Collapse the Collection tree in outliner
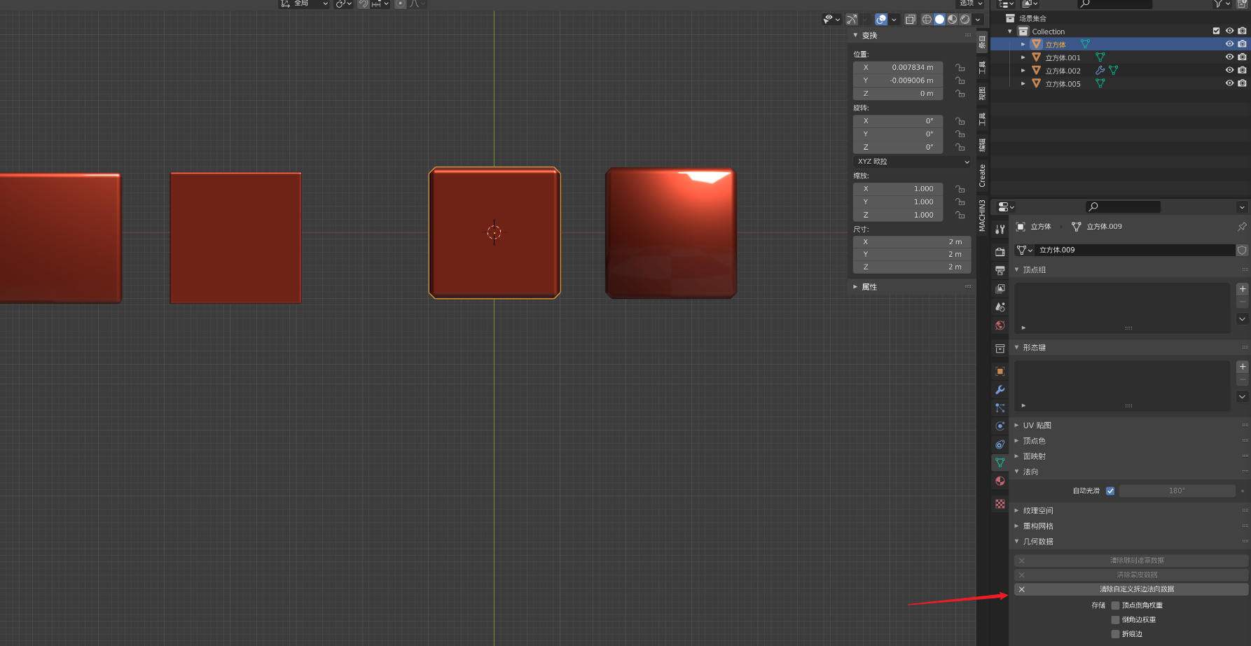 [x=1009, y=31]
